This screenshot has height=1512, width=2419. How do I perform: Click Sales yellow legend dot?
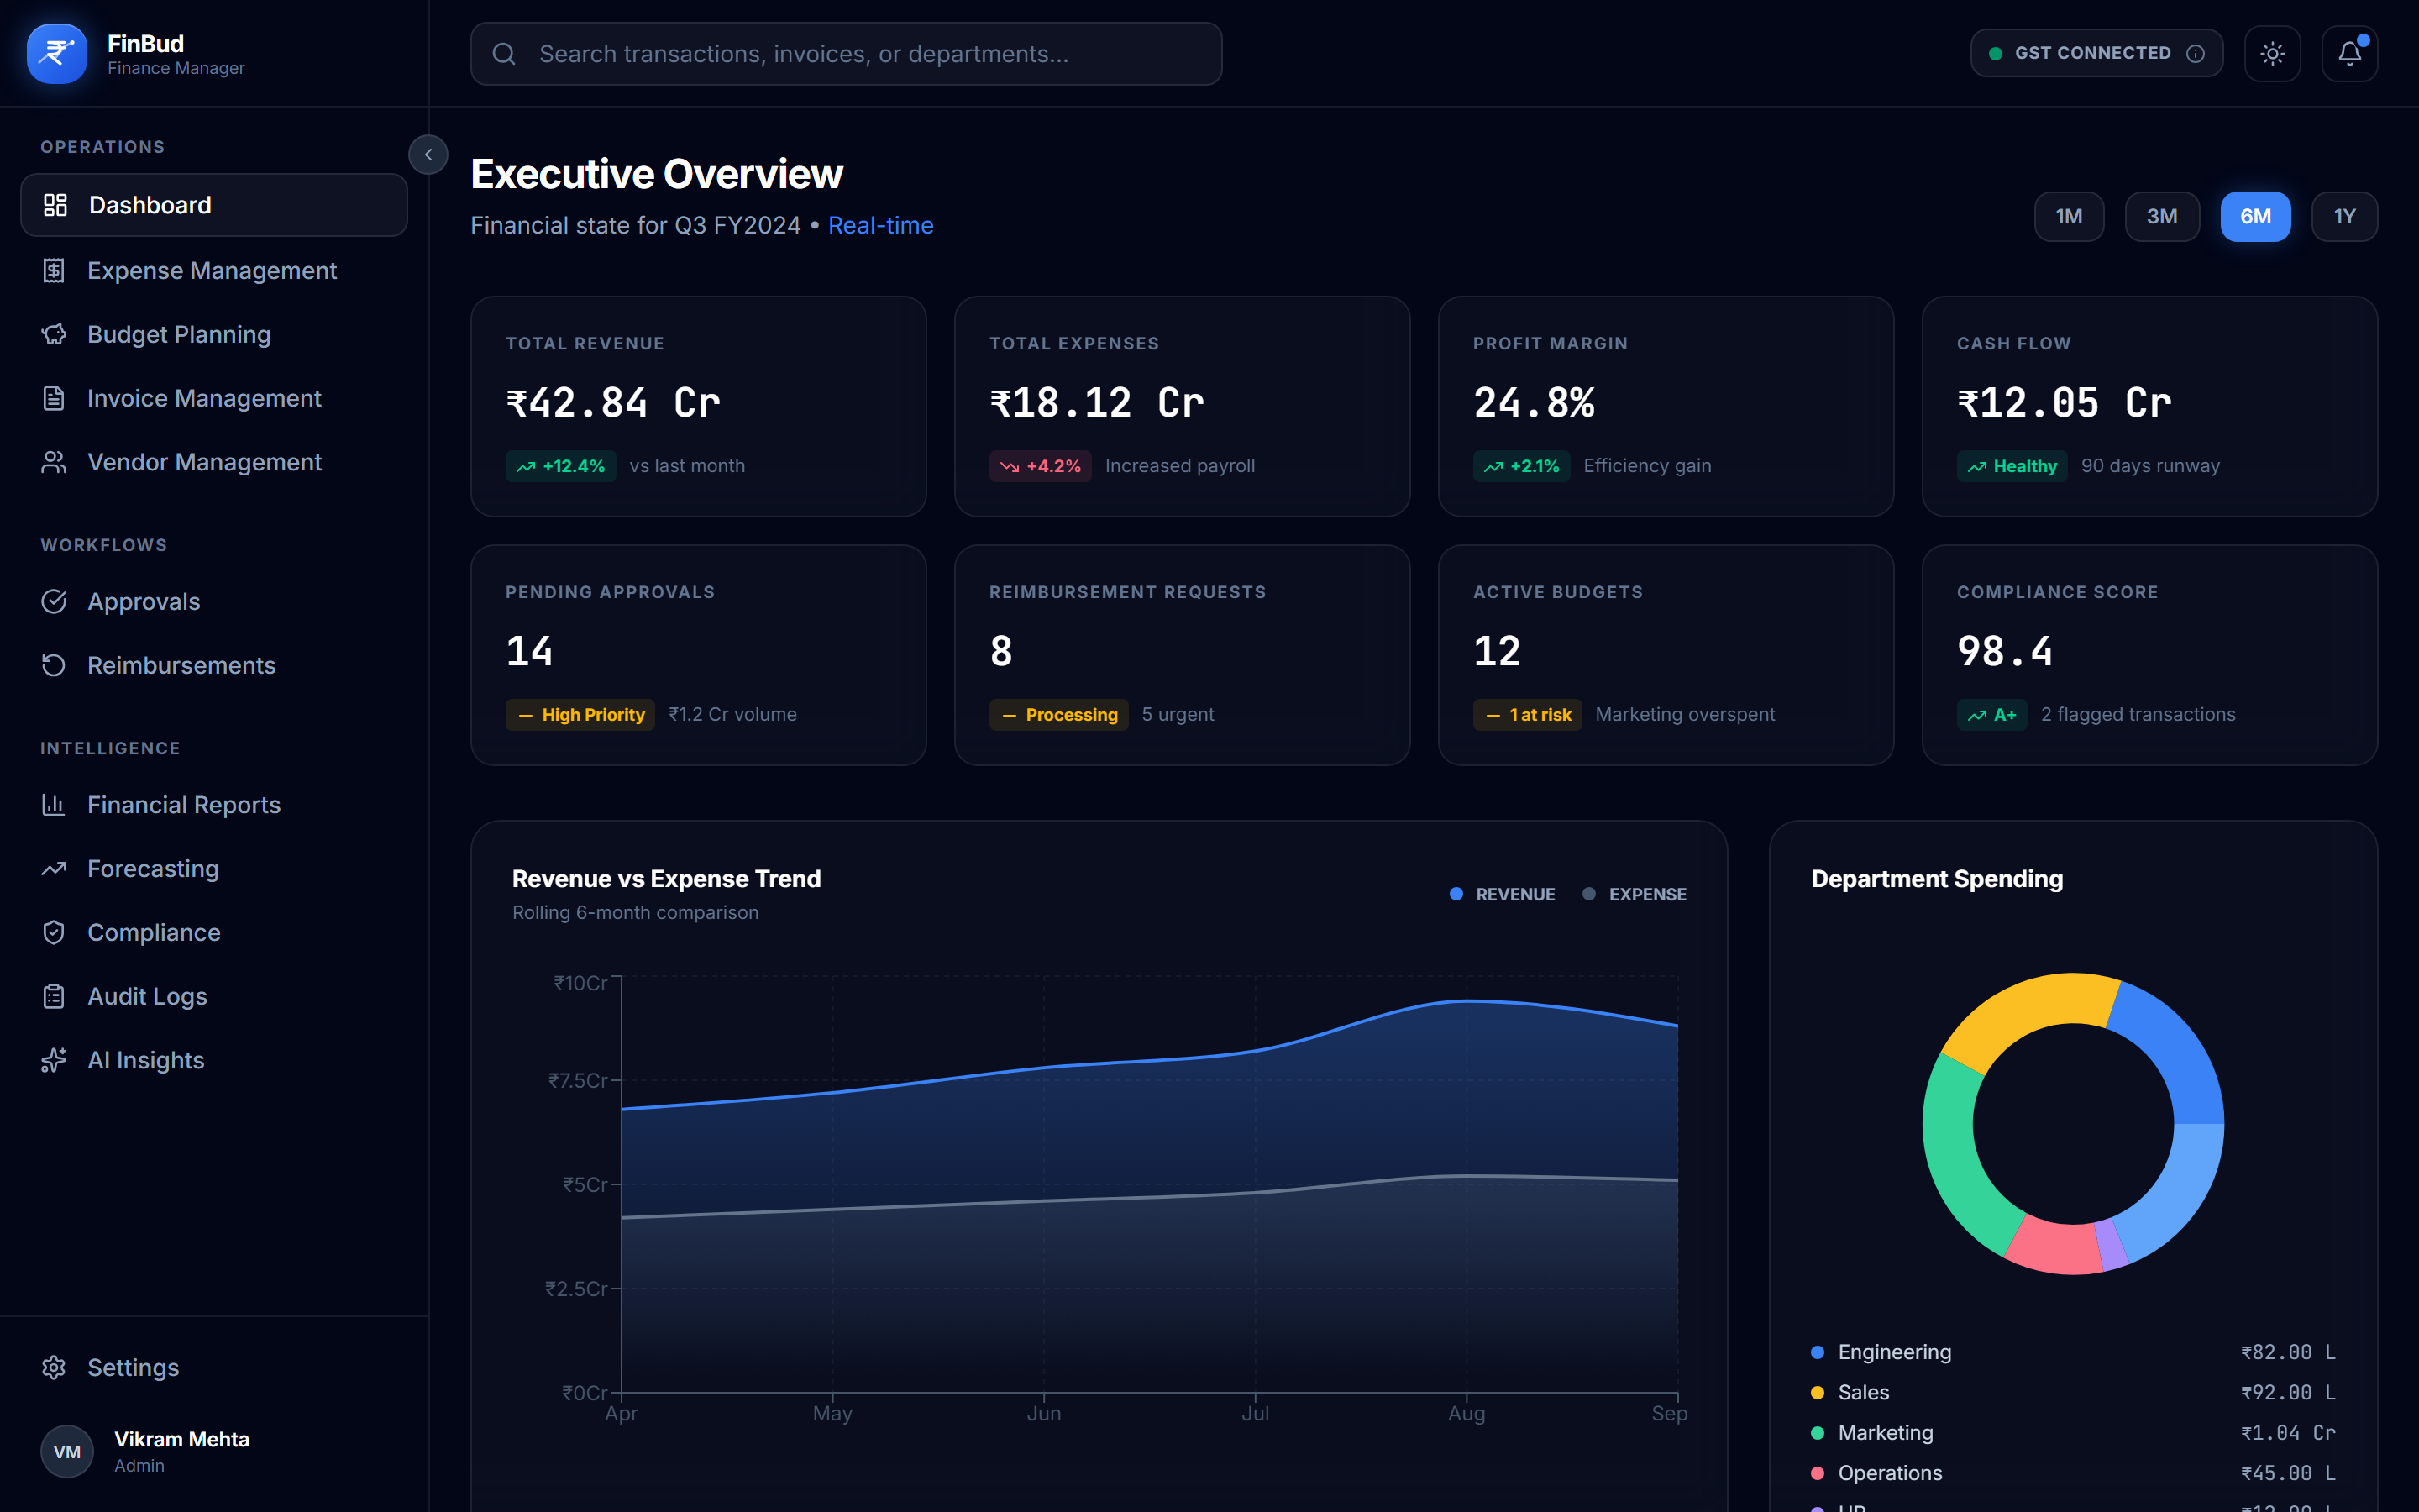[x=1818, y=1393]
